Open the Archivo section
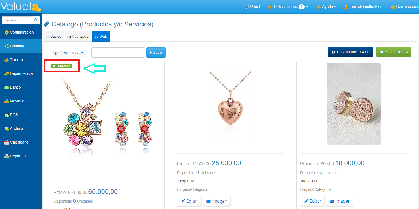The width and height of the screenshot is (419, 209). coord(21,128)
